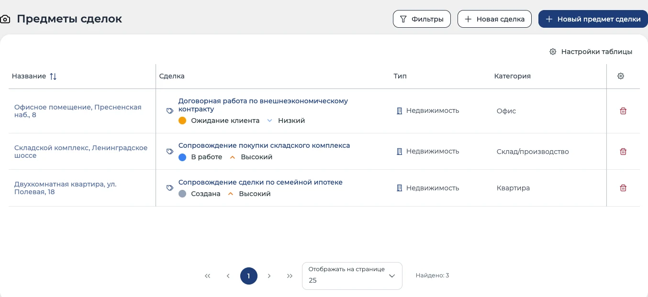Sort the table by Название
This screenshot has width=648, height=297.
point(53,77)
